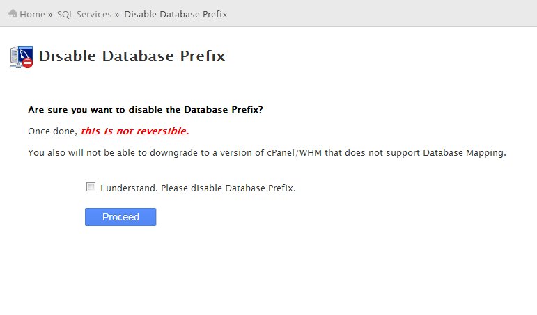Go to SQL Services breadcrumb link
The height and width of the screenshot is (315, 537).
click(x=84, y=14)
